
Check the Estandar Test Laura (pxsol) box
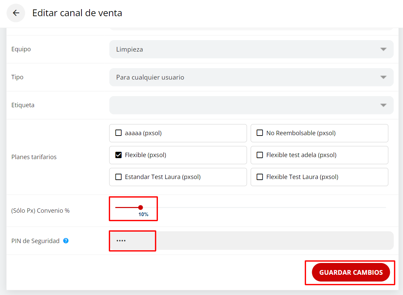(119, 177)
